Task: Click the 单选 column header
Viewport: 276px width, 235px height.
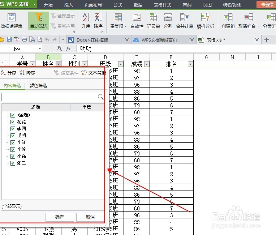Action: [87, 107]
